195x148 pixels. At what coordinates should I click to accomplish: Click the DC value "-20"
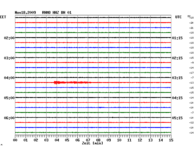point(191,23)
